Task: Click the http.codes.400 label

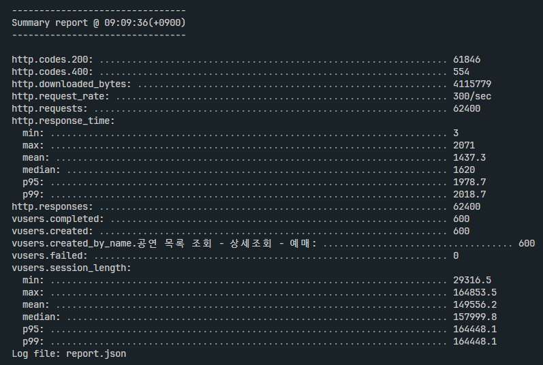Action: 52,72
